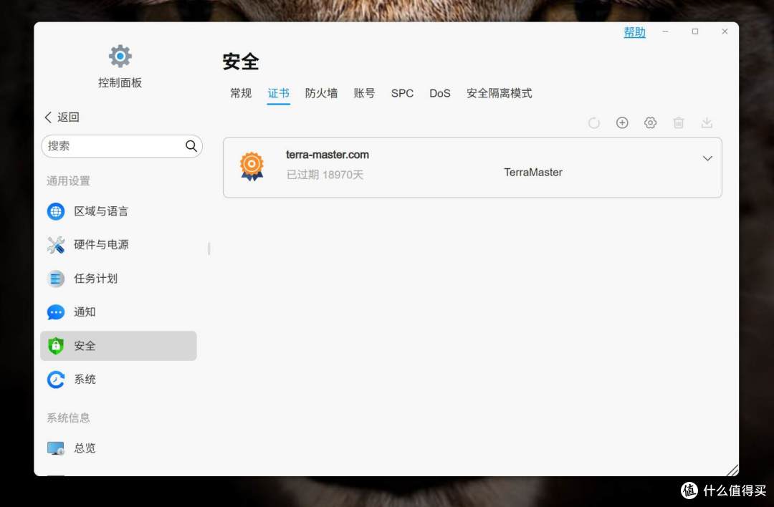
Task: Open Region & Language globe icon
Action: click(x=56, y=211)
